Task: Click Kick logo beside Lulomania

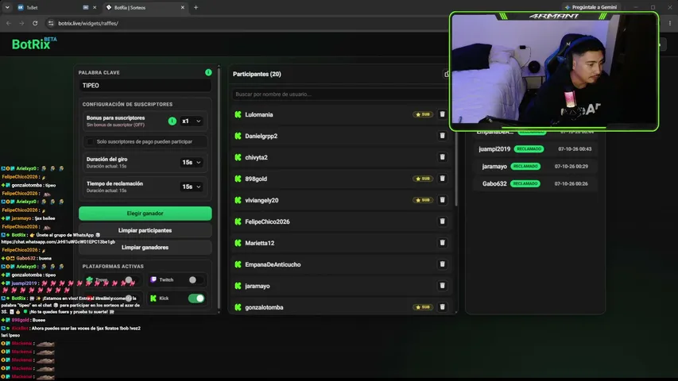Action: click(238, 114)
